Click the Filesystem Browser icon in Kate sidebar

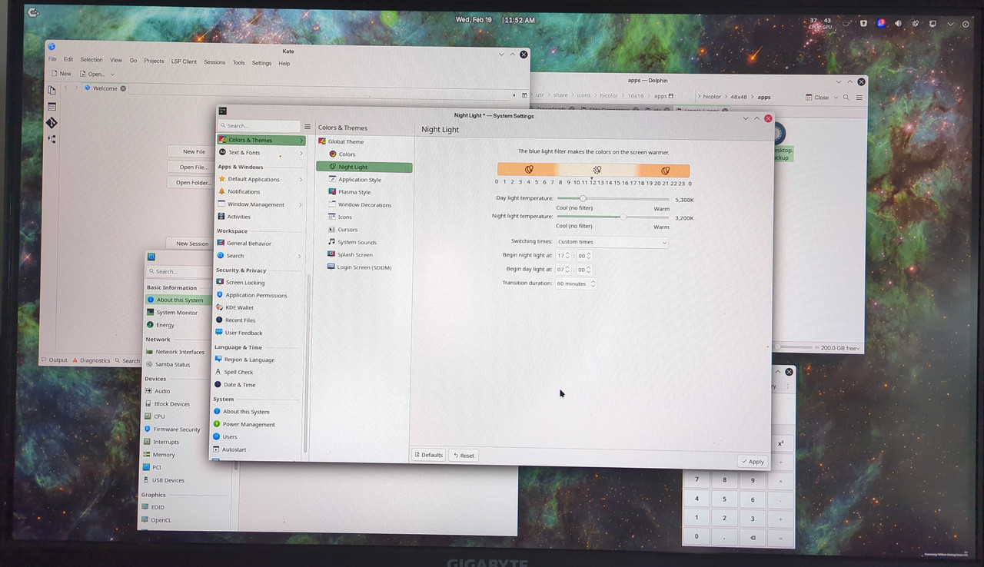coord(52,107)
